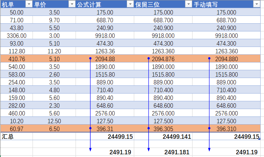Select unit price cell 6.50
The width and height of the screenshot is (264, 157).
(54, 129)
